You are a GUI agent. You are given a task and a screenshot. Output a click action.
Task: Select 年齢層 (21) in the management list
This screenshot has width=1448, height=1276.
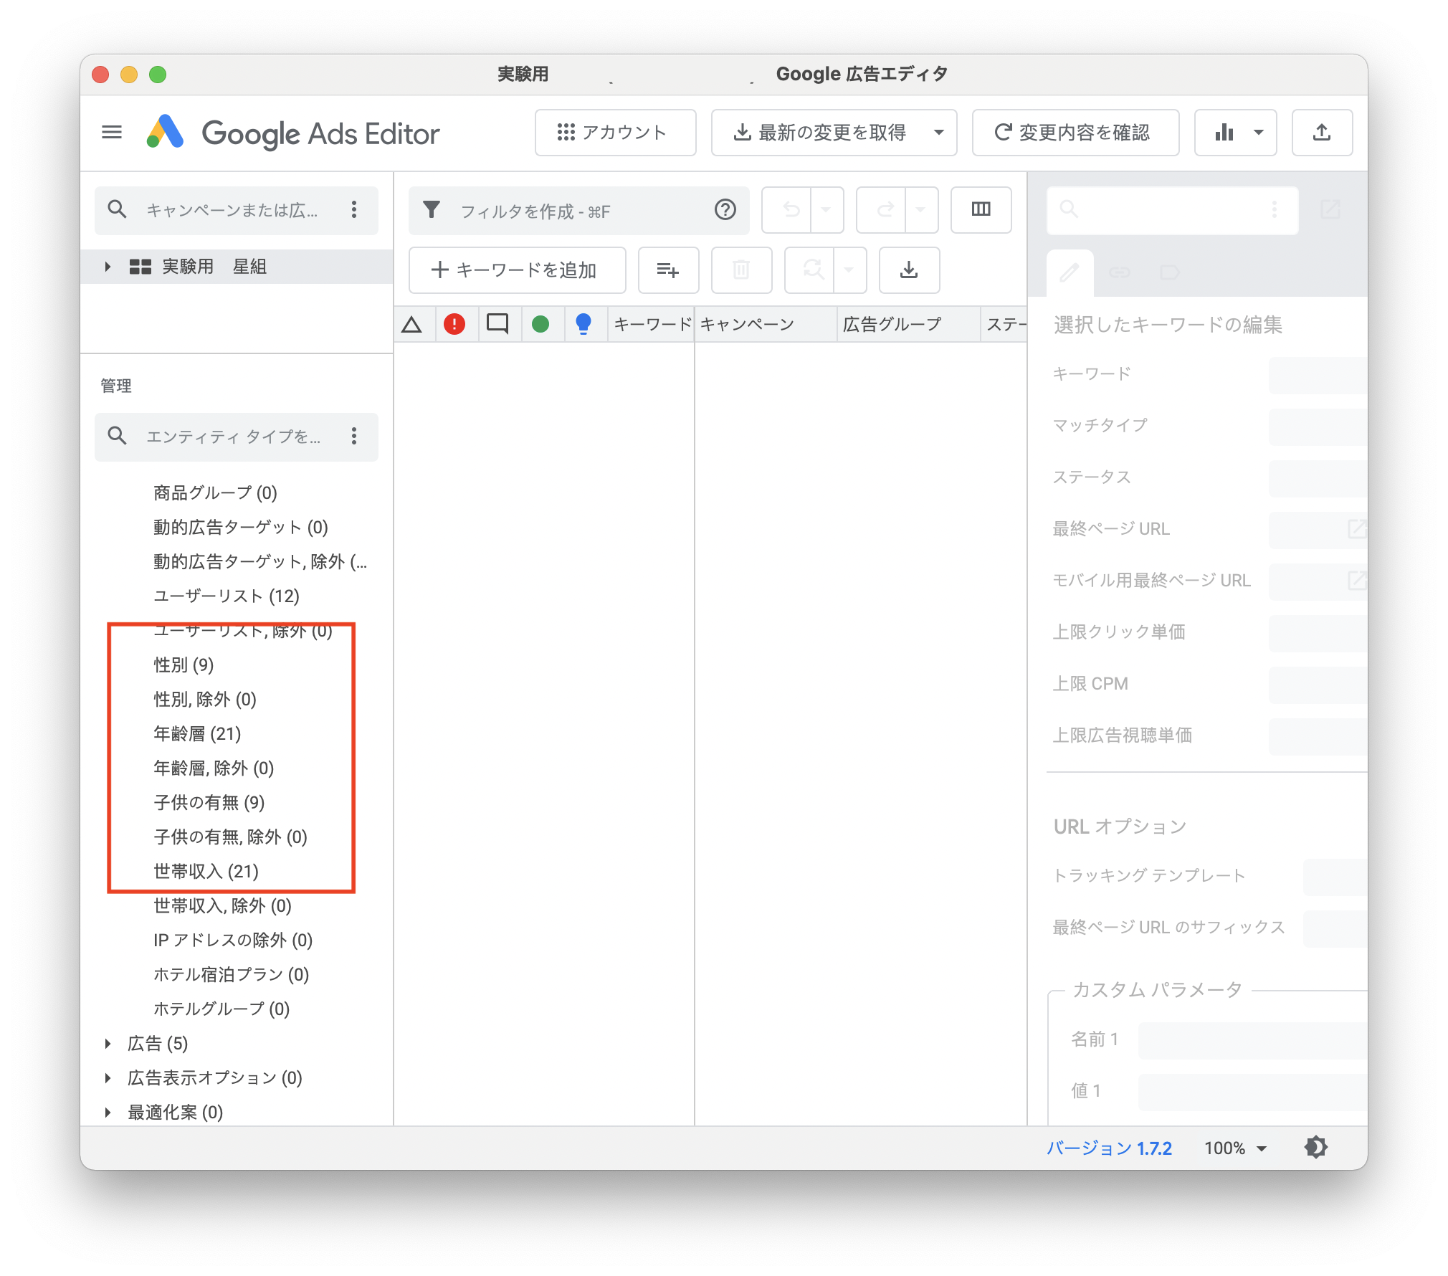196,733
